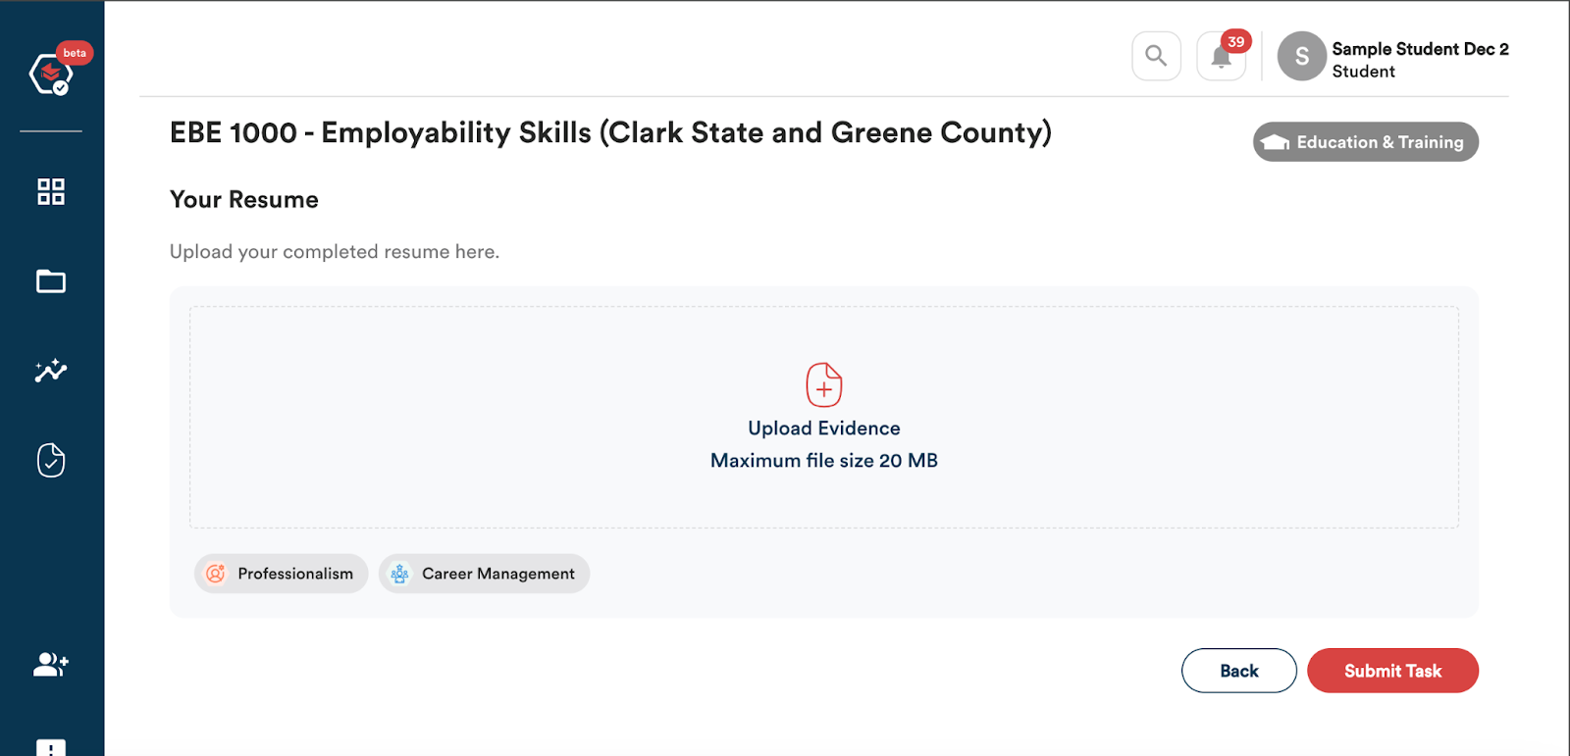This screenshot has width=1570, height=756.
Task: Select the sparkle trend chart sidebar icon
Action: pyautogui.click(x=51, y=370)
